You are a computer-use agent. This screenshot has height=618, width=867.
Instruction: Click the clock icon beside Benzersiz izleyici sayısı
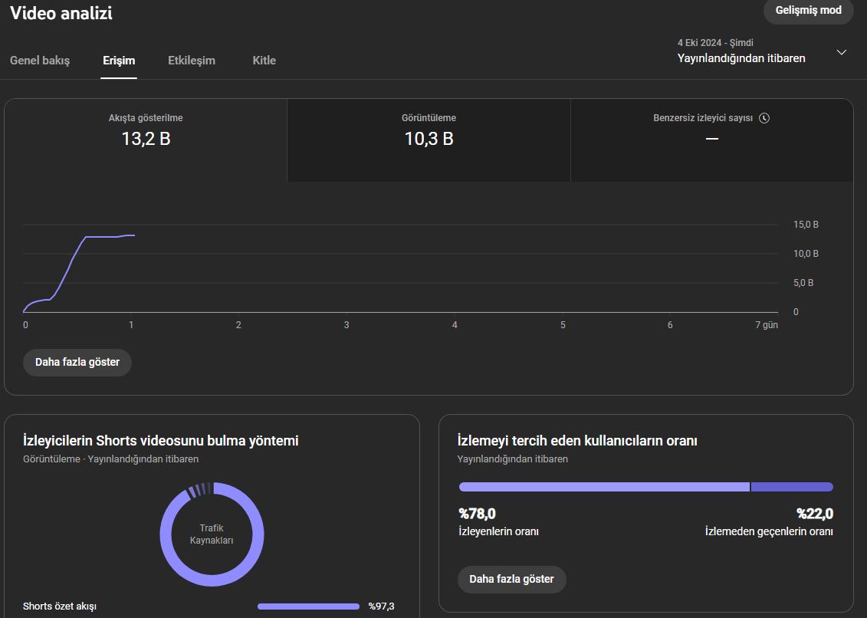pos(764,118)
